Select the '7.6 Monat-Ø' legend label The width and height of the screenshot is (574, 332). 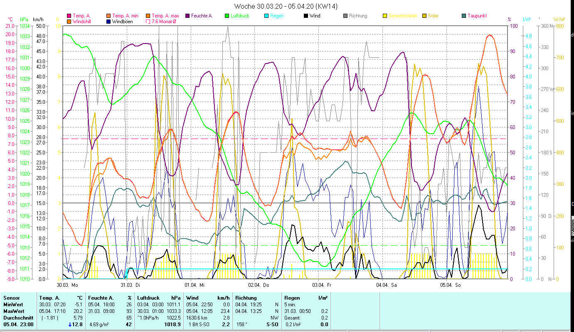[x=164, y=21]
